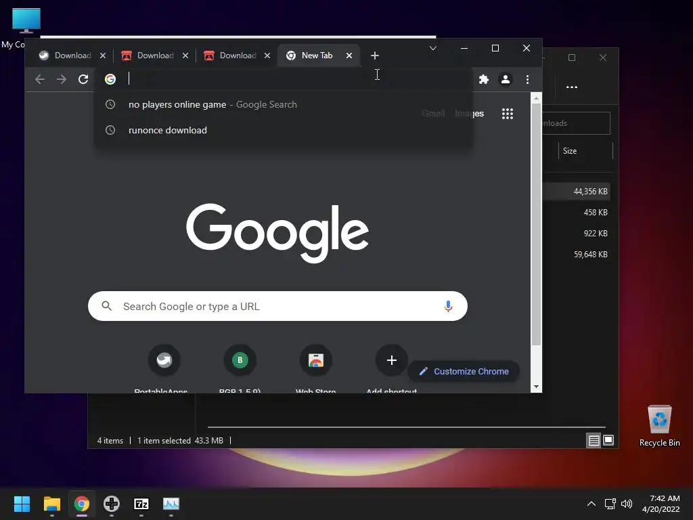The image size is (693, 520).
Task: Click the Explorer search box
Action: [577, 123]
